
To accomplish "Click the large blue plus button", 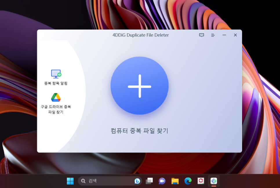I will point(139,86).
